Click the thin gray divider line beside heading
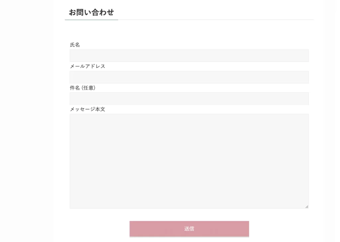Viewport: 340px width, 242px height. [x=216, y=20]
